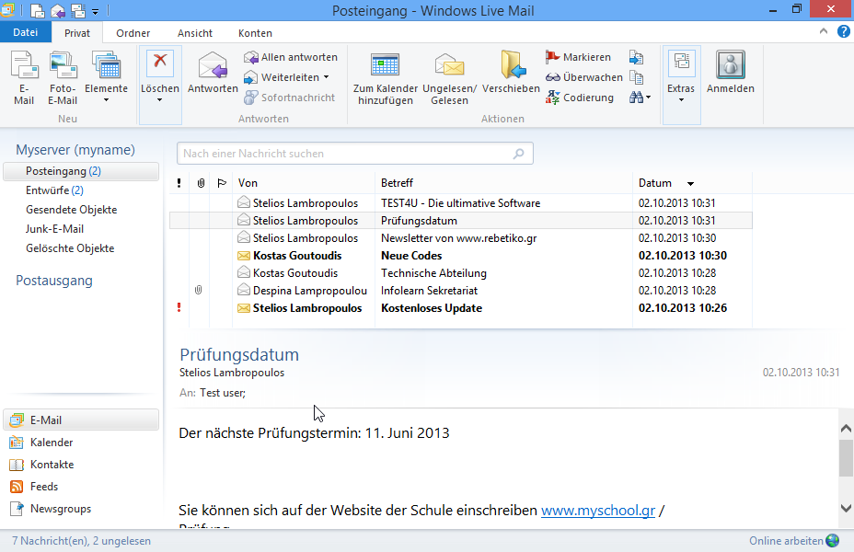
Task: Sort by attachment paperclip column header
Action: coord(201,183)
